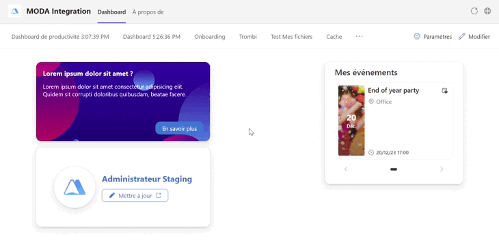Go to next event with right chevron
Screen dimensions: 499x251
pos(442,169)
